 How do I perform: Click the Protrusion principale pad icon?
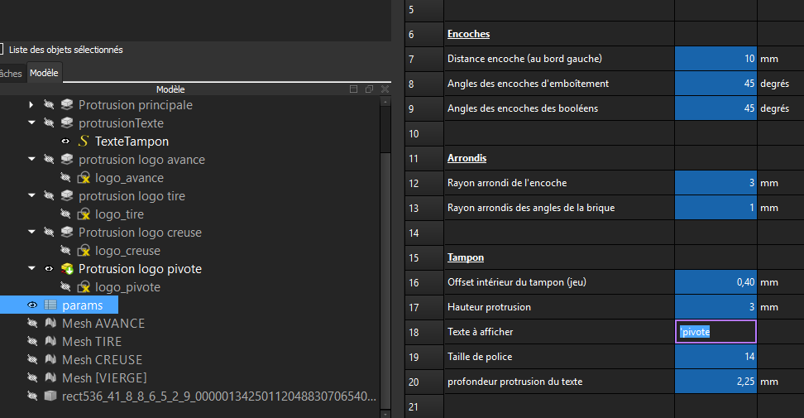[x=67, y=104]
